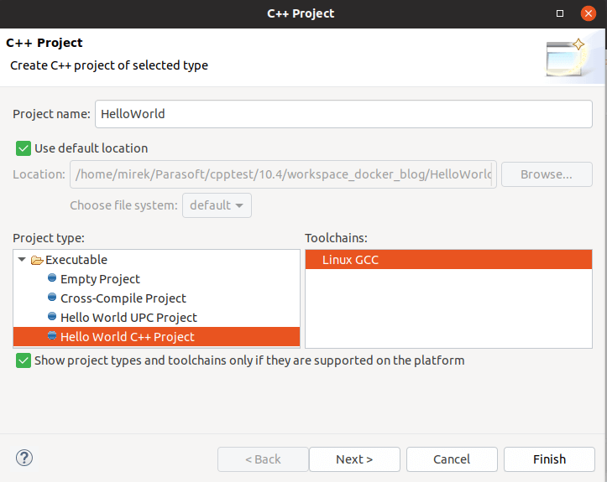Cancel the C++ Project wizard
Screen dimensions: 607x482
(x=452, y=459)
